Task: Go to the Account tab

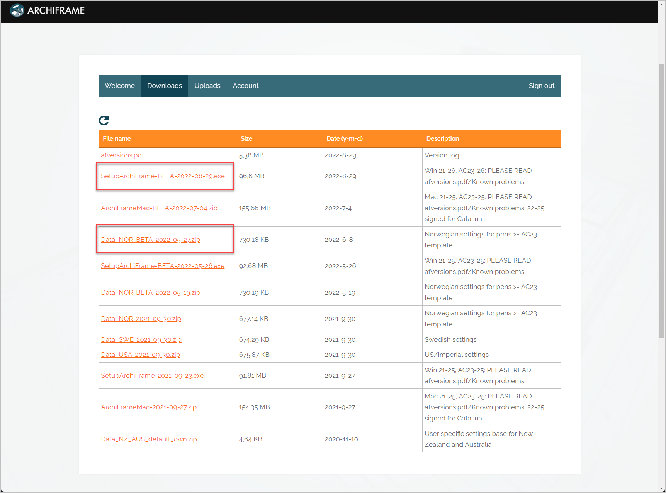Action: [246, 86]
